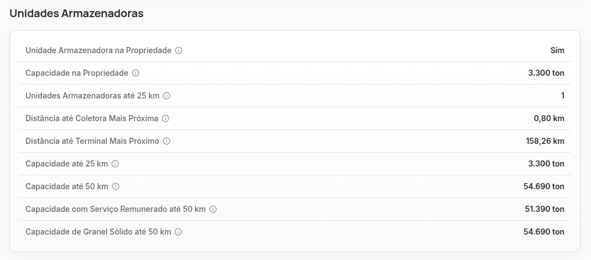Open info for Capacidade com Serviço Remunerado
591x260 pixels.
(213, 209)
